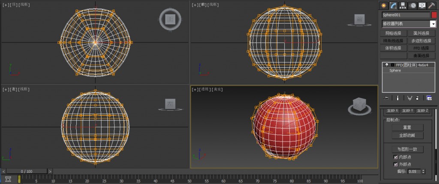Click the Pin Stack icon
Viewport: 439px width, 184px height.
pos(386,98)
